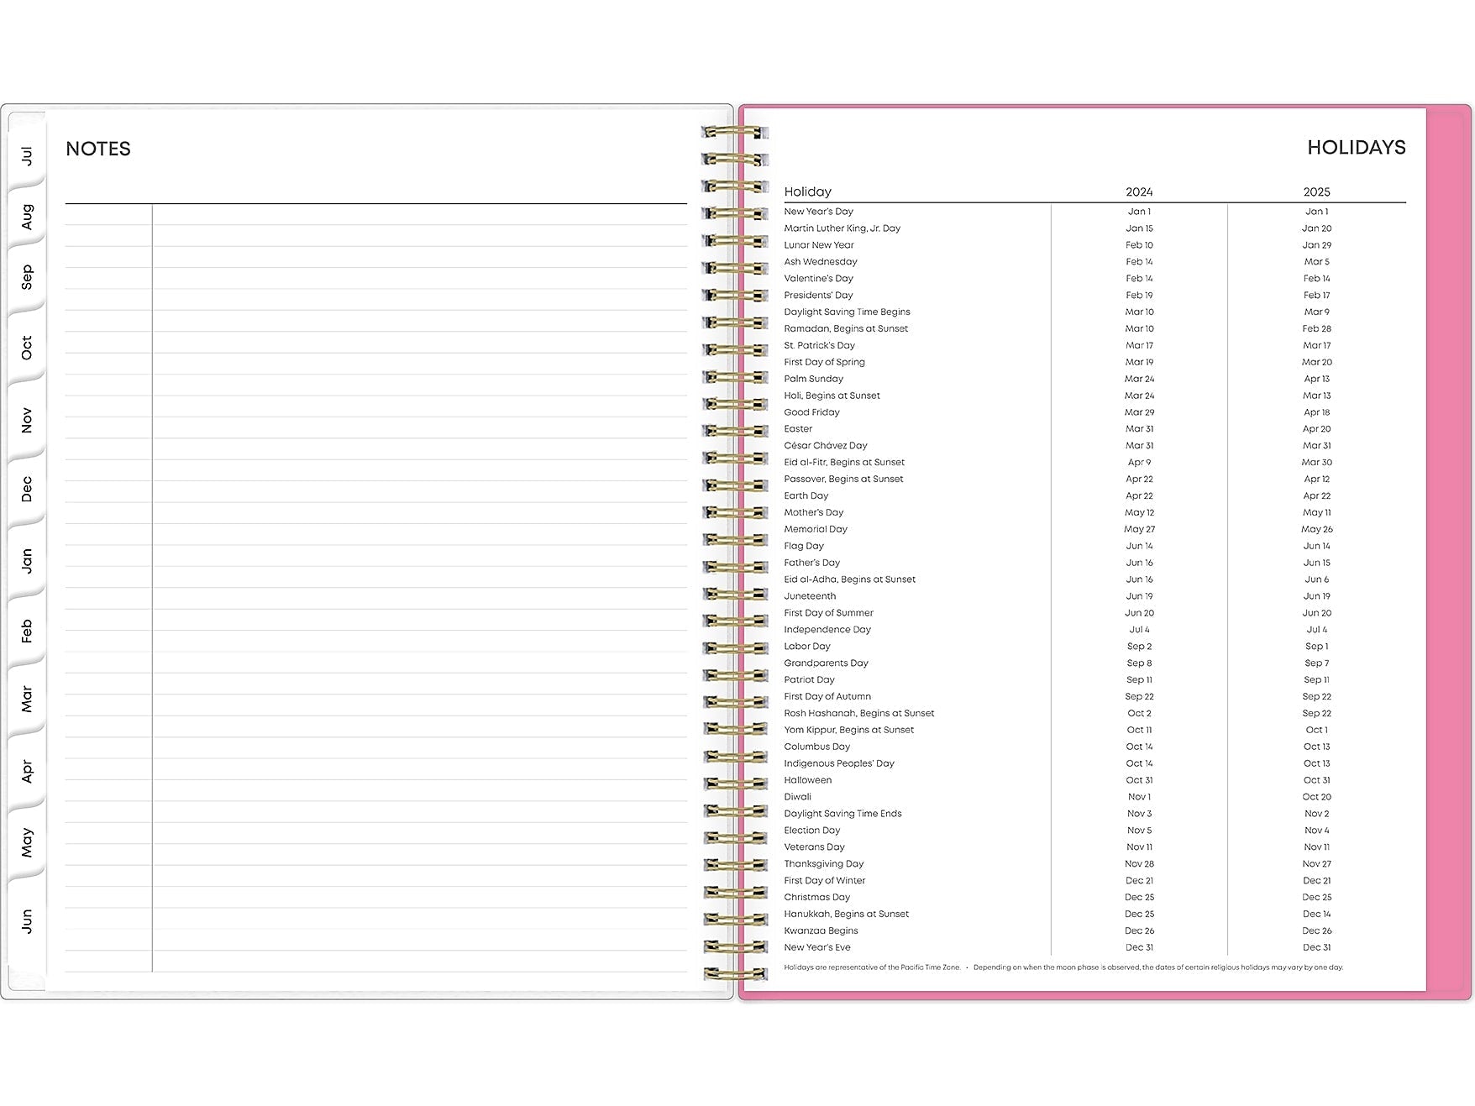
Task: Select the 2024 column header
Action: (1139, 191)
